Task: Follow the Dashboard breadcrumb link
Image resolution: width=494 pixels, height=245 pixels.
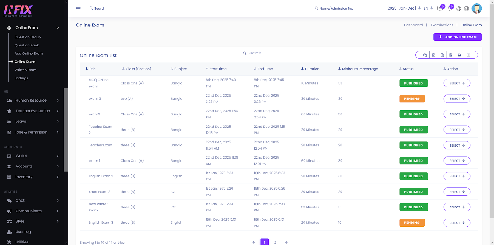Action: (x=413, y=25)
